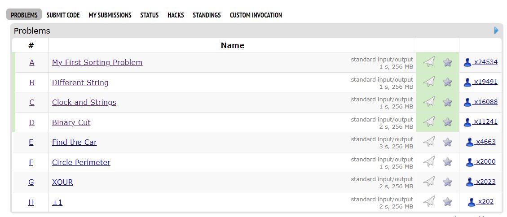Switch to Custom Invocation tab
This screenshot has height=217, width=507.
point(256,15)
